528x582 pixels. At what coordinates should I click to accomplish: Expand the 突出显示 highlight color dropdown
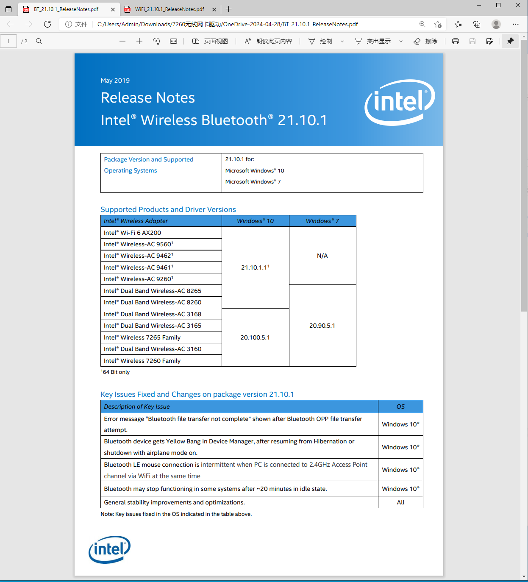click(401, 41)
